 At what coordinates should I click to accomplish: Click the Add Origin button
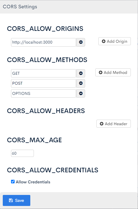115,41
